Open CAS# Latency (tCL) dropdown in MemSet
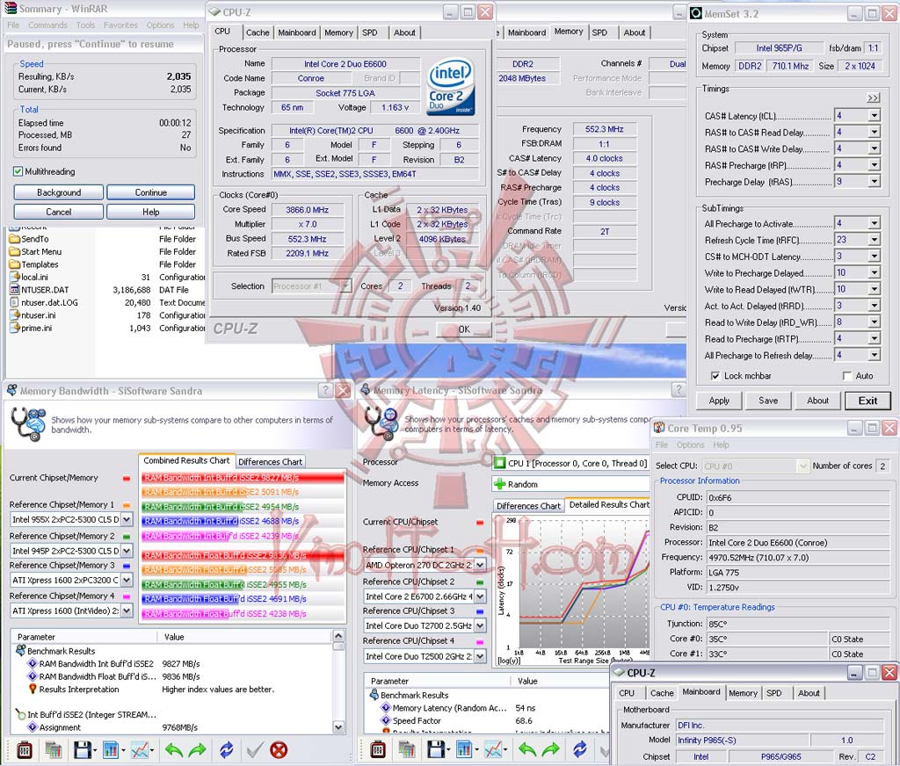 [874, 115]
